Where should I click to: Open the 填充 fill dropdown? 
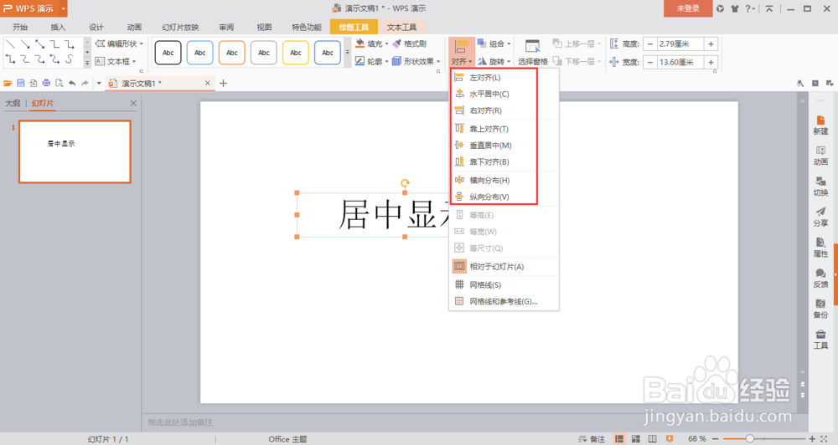372,43
